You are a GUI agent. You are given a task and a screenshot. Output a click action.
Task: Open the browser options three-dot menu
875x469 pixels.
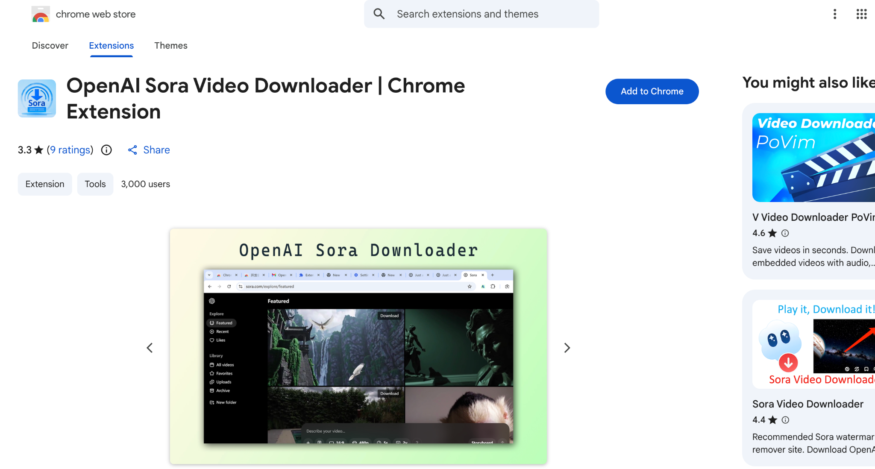[x=834, y=14]
